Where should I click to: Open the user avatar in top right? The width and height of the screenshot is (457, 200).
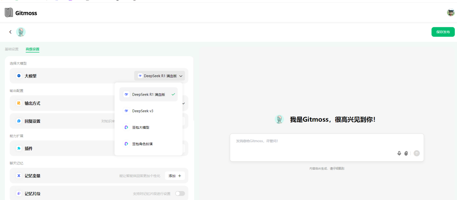[x=451, y=13]
